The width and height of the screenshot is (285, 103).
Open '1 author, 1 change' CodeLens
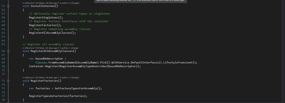[69, 48]
